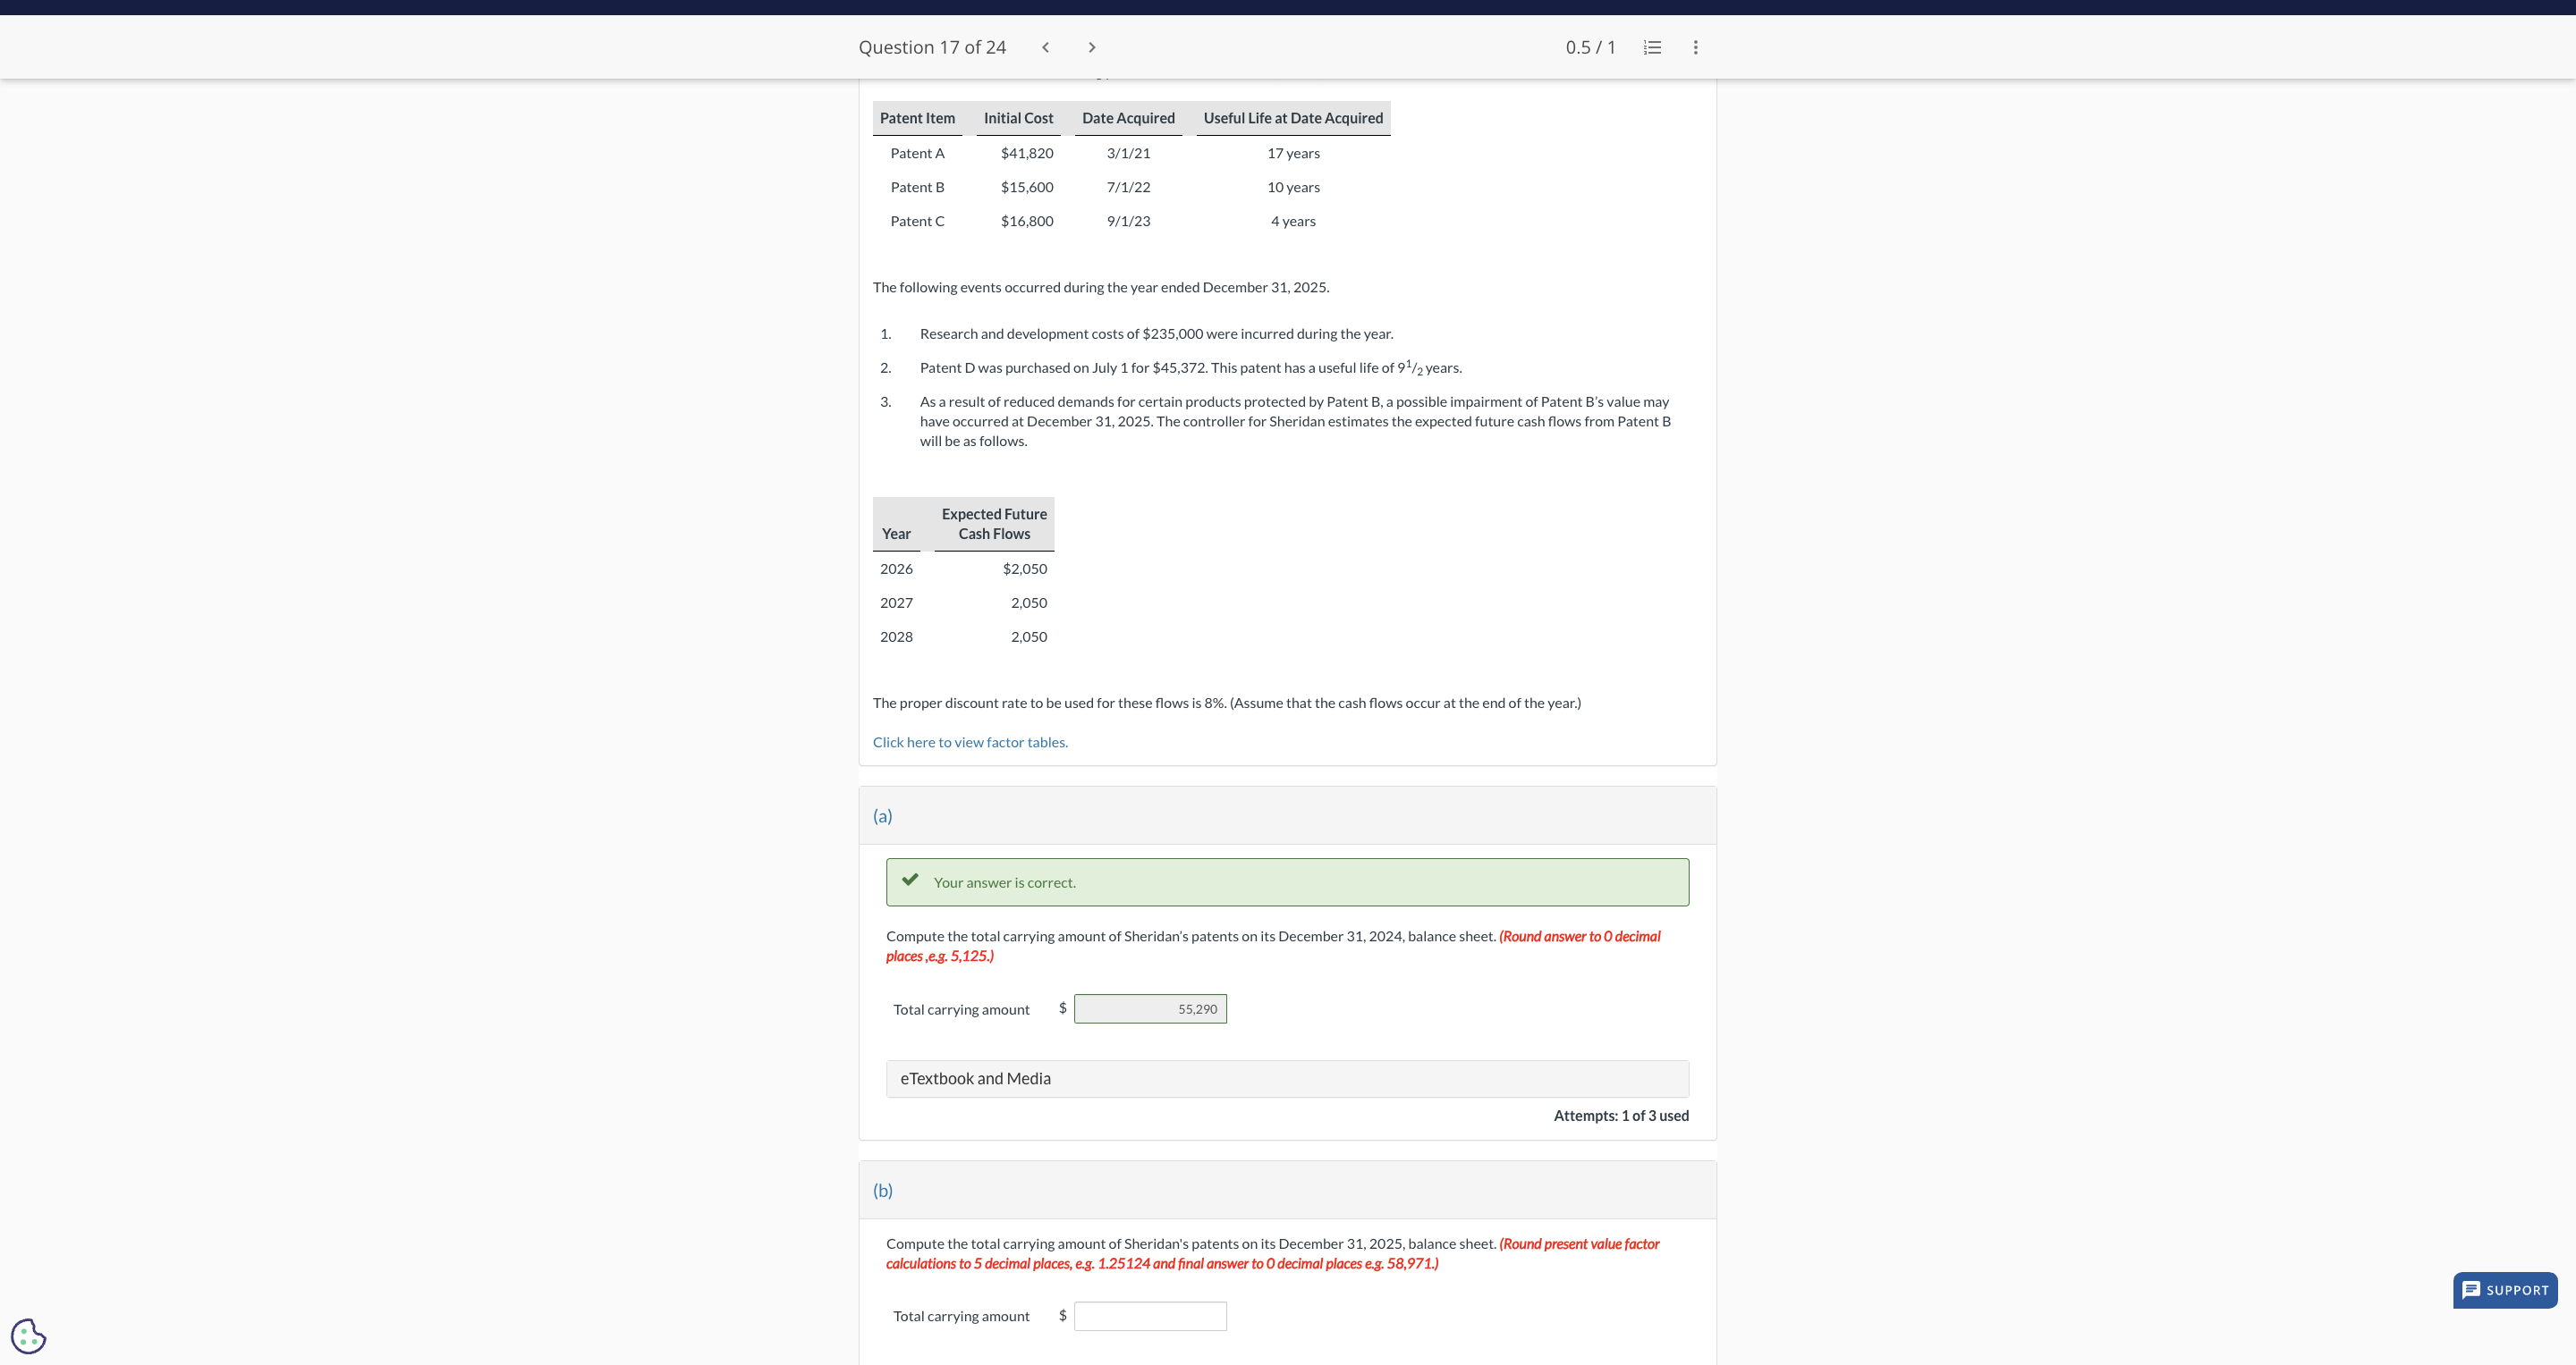The width and height of the screenshot is (2576, 1365).
Task: Click the Attempts: 1 of 3 used text
Action: pyautogui.click(x=1620, y=1116)
